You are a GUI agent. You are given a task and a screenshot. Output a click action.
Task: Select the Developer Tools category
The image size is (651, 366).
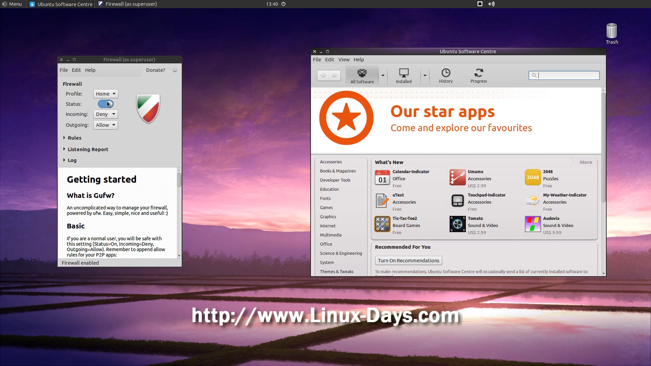coord(335,180)
